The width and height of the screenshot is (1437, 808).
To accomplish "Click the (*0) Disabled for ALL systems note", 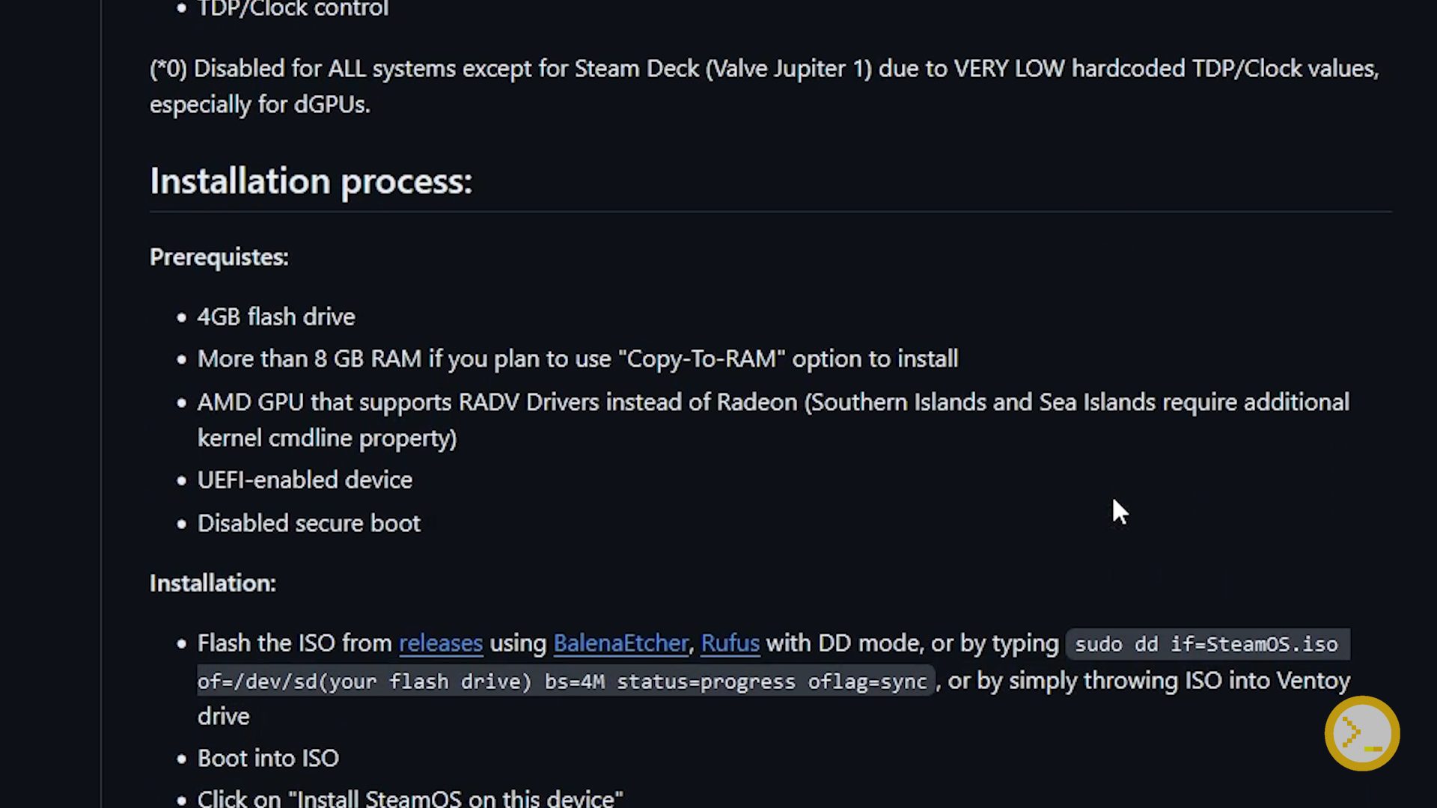I will pos(763,69).
